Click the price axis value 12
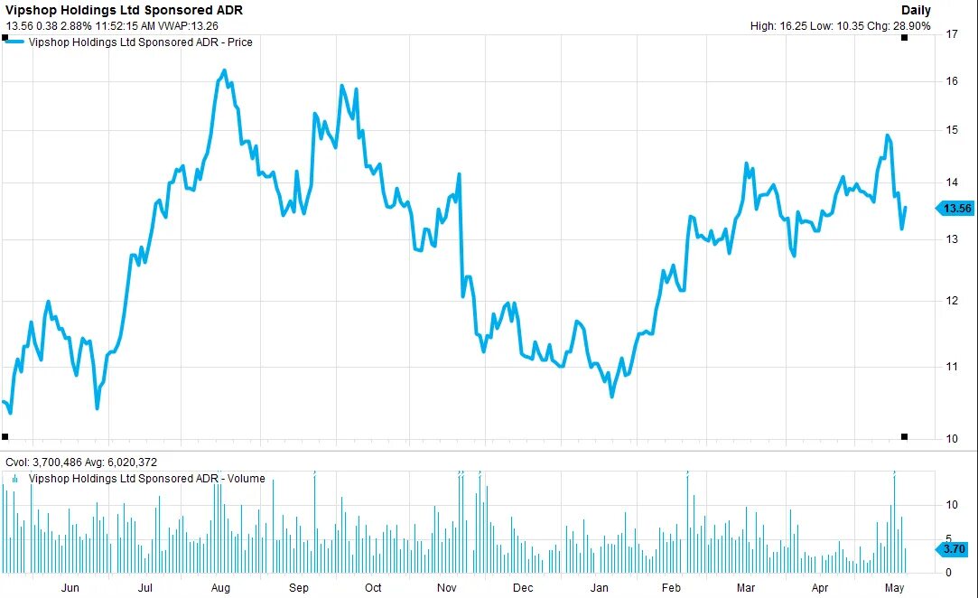The image size is (978, 598). tap(952, 301)
